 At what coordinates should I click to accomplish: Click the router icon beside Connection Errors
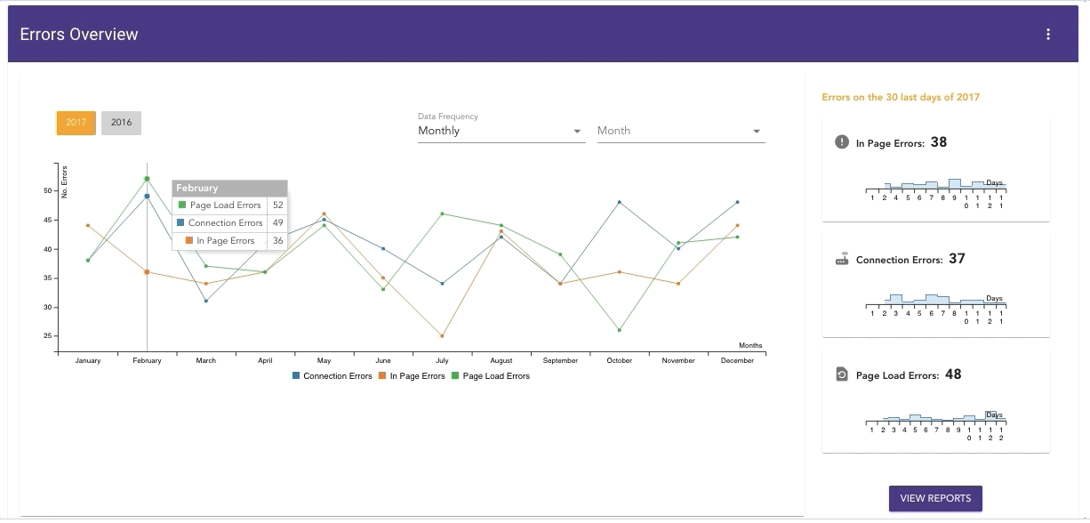[840, 258]
